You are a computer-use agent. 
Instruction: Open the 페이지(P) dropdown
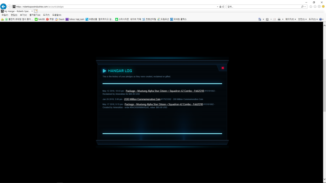[x=291, y=19]
